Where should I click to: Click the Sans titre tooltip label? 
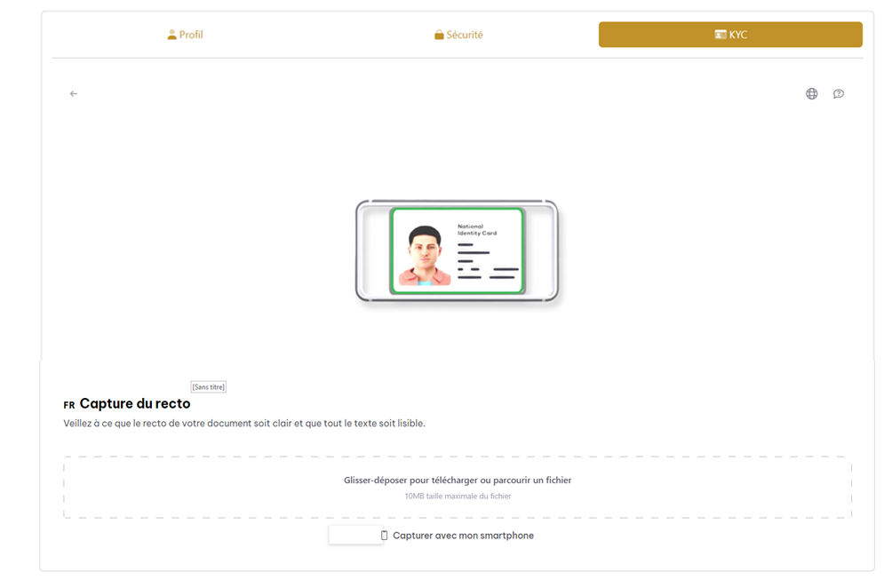(x=208, y=387)
